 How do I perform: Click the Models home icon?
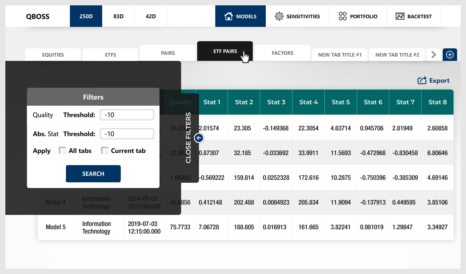click(229, 16)
